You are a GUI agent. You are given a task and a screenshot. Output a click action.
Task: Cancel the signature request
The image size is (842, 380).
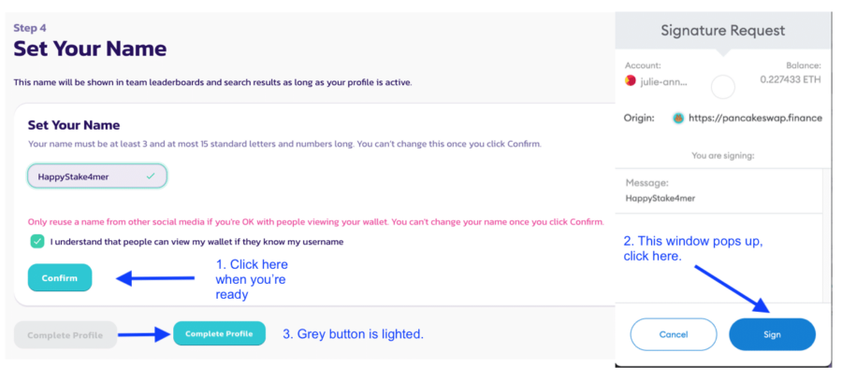click(x=674, y=334)
